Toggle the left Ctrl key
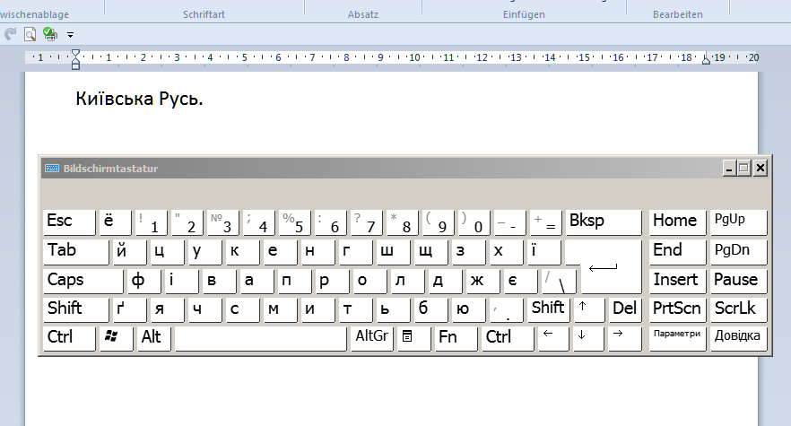791x426 pixels. pos(69,338)
